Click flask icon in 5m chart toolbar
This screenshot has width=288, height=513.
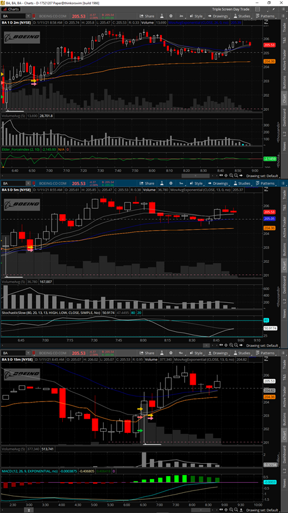click(162, 183)
